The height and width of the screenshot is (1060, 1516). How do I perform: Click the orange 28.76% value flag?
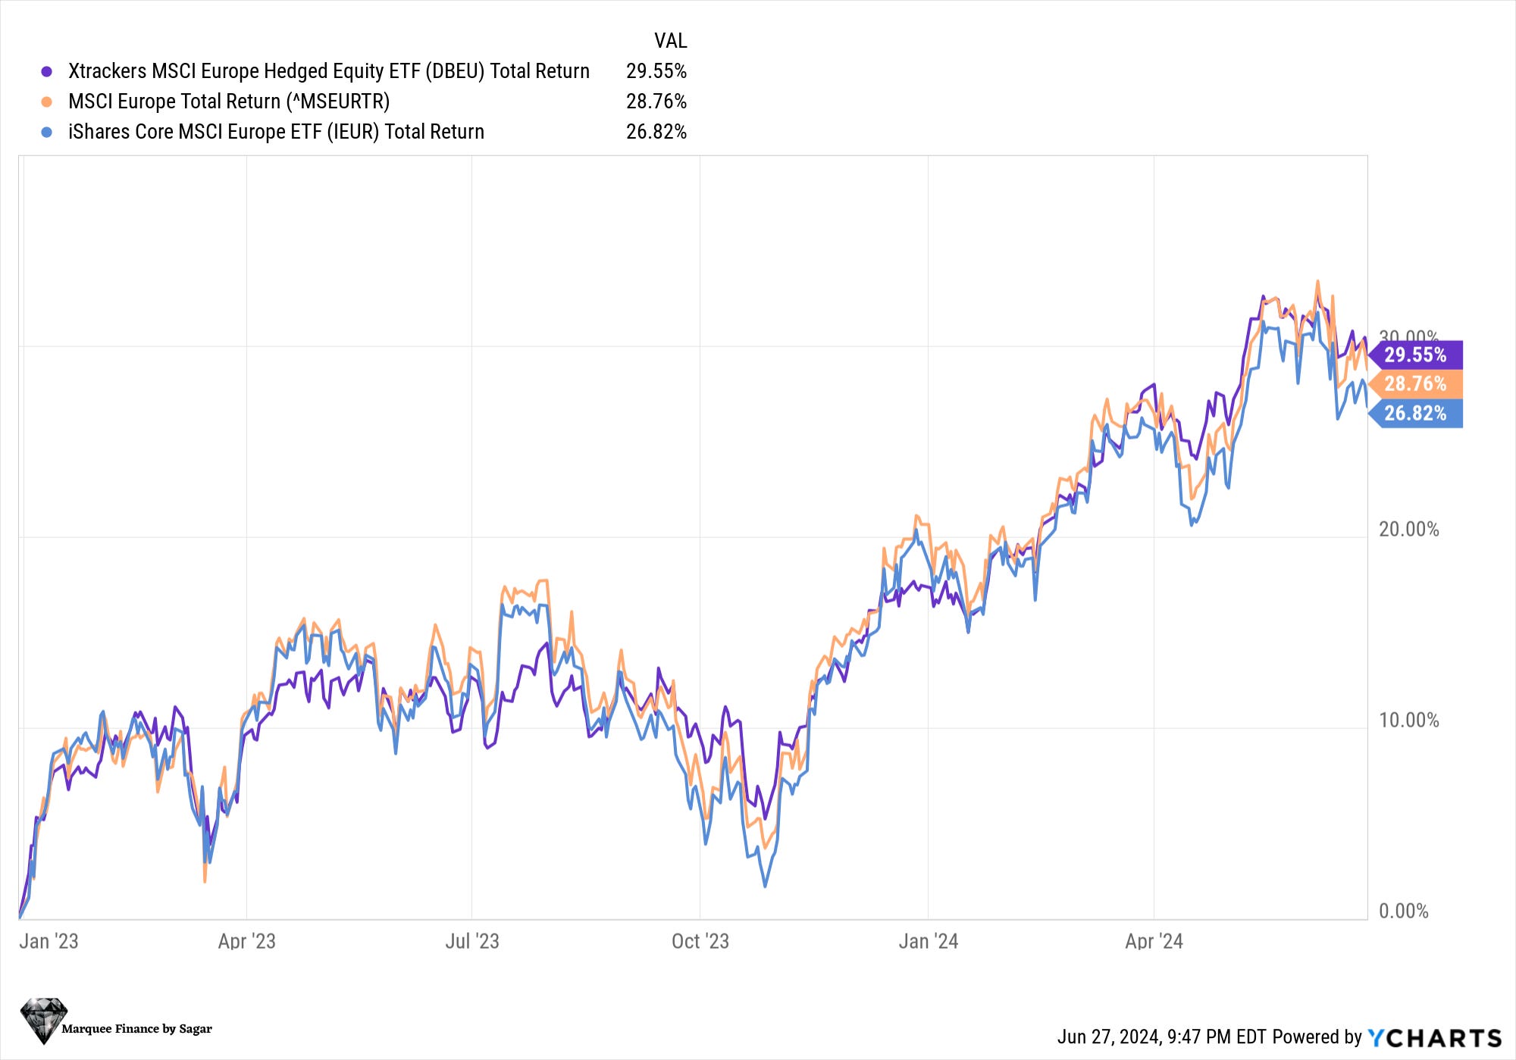coord(1415,383)
